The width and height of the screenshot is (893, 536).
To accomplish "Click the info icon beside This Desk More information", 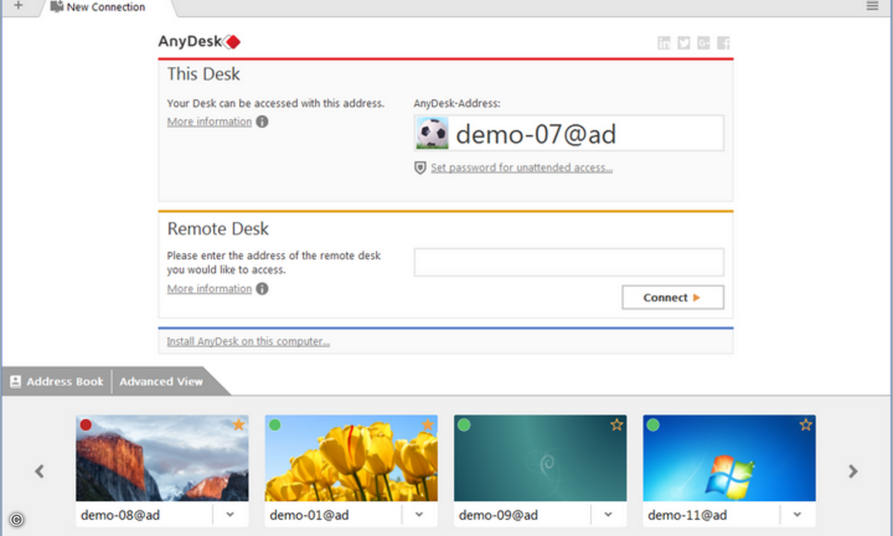I will point(262,121).
